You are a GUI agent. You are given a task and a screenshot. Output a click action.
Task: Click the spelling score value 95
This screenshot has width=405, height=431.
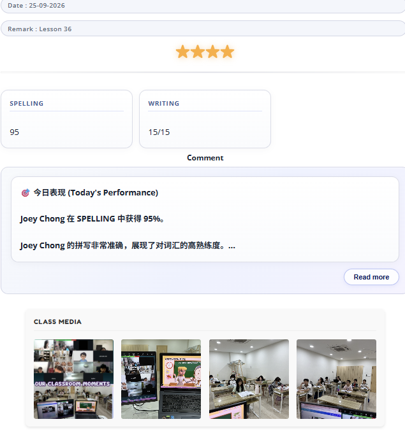14,132
